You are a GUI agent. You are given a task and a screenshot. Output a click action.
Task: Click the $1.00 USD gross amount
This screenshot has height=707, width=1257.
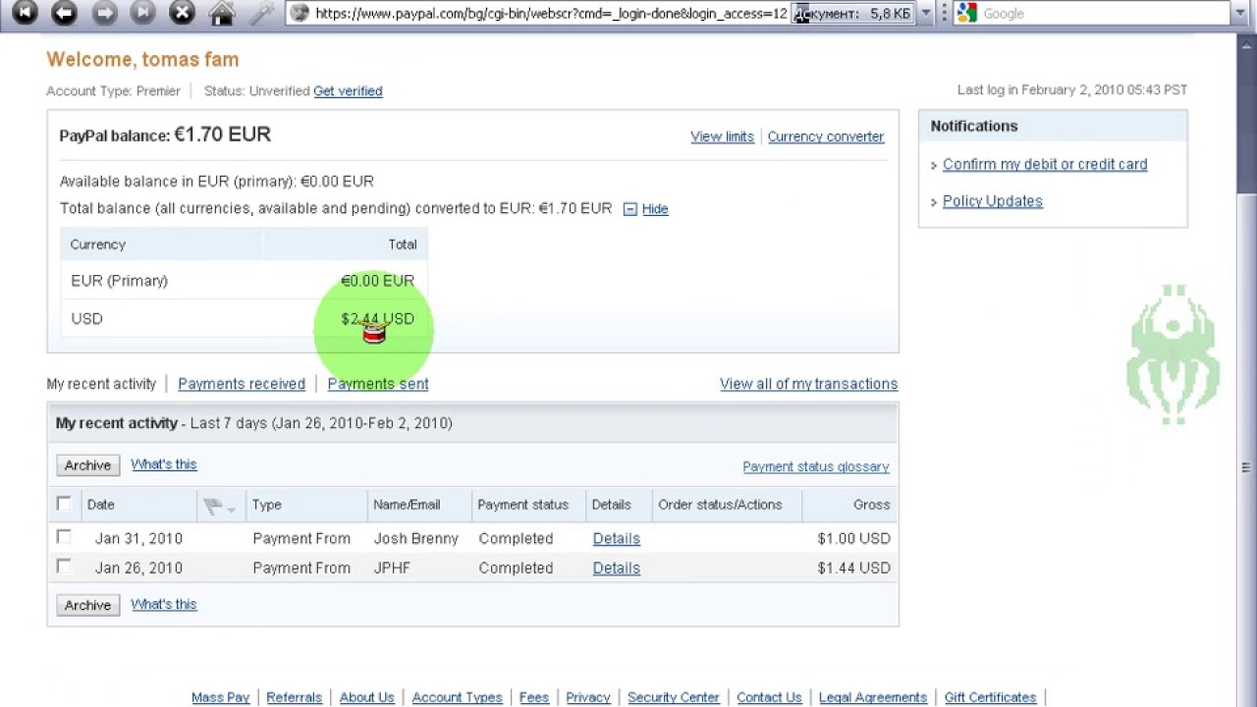click(854, 539)
